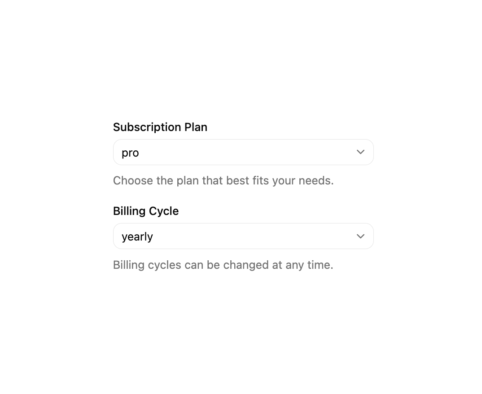Viewport: 482px width, 394px height.
Task: Focus the Billing Cycle select field
Action: click(x=243, y=236)
